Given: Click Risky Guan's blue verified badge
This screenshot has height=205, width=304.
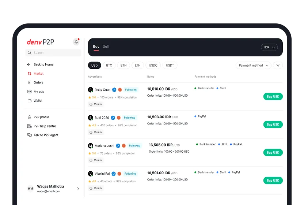Looking at the screenshot, I should pyautogui.click(x=114, y=90).
